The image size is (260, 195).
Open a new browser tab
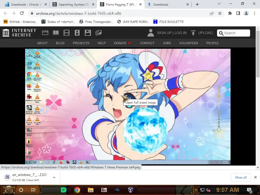(197, 5)
